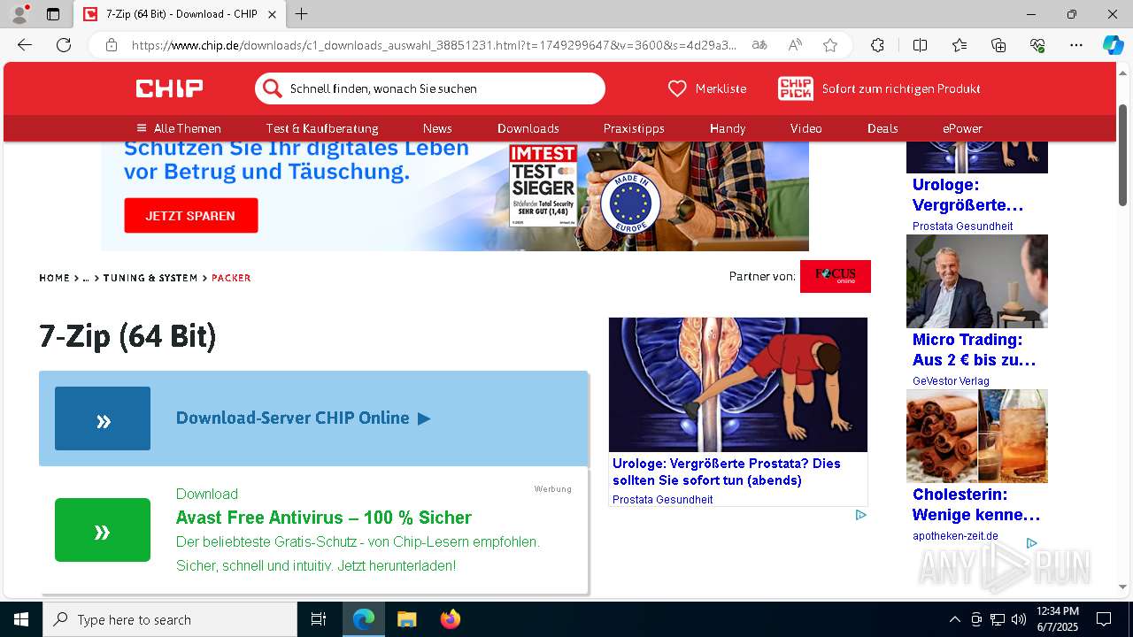
Task: Open the News menu item
Action: (437, 128)
